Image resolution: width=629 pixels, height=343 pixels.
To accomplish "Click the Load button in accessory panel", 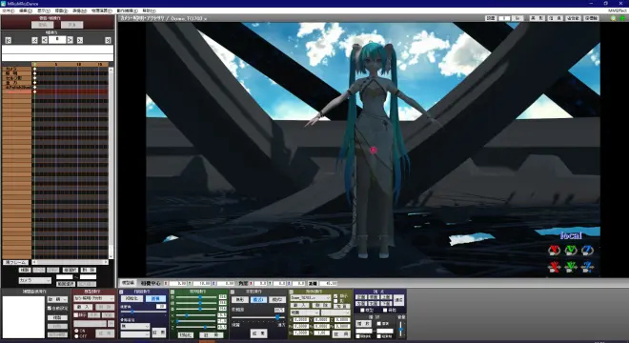I will (298, 305).
